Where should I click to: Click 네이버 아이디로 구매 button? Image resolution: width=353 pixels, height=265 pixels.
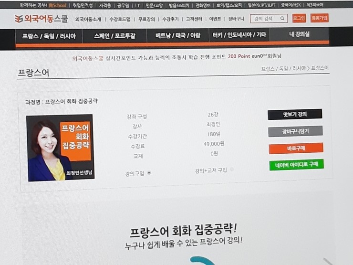[x=297, y=165]
